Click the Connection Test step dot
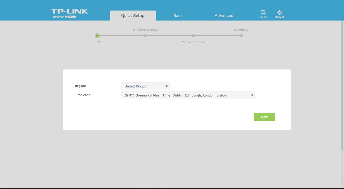This screenshot has width=344, height=189. tap(193, 36)
